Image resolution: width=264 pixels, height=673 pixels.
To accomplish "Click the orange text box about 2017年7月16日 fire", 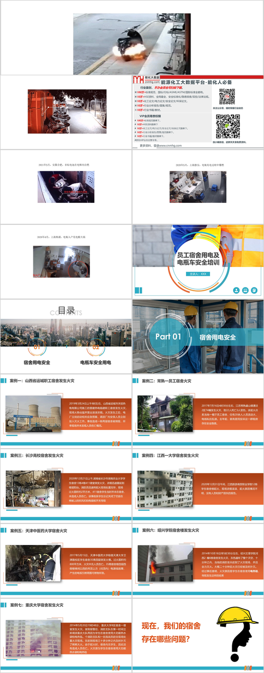I will [228, 414].
